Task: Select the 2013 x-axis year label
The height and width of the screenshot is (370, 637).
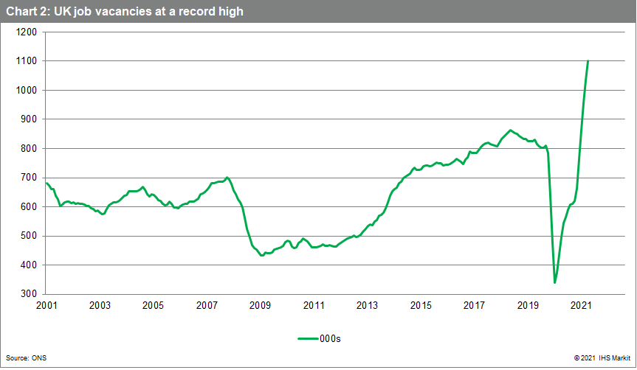Action: coord(367,305)
